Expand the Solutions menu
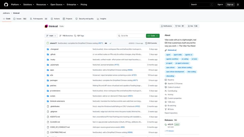 tap(28, 5)
